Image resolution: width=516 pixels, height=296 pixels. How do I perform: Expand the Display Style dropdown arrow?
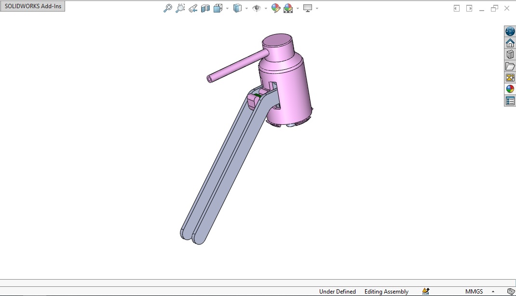coord(246,9)
